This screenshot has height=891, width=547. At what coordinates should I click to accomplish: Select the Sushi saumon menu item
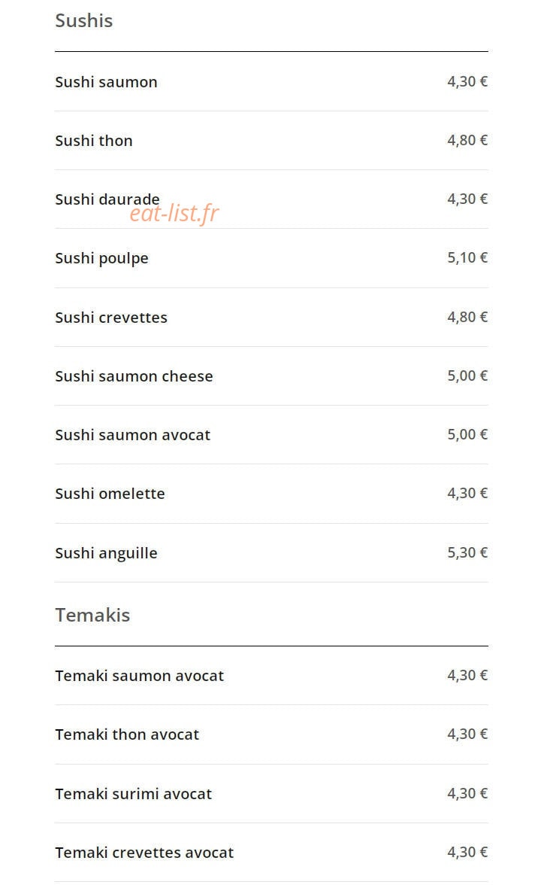point(271,82)
